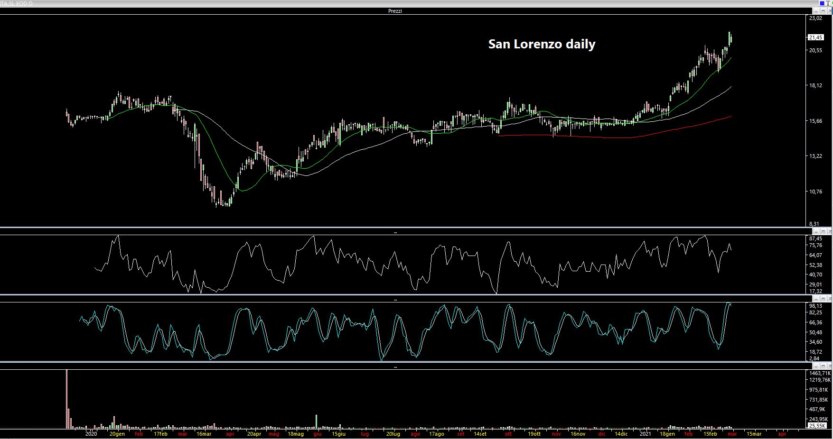Viewport: 833px width, 439px height.
Task: Click the 20apr date on time axis
Action: (254, 434)
